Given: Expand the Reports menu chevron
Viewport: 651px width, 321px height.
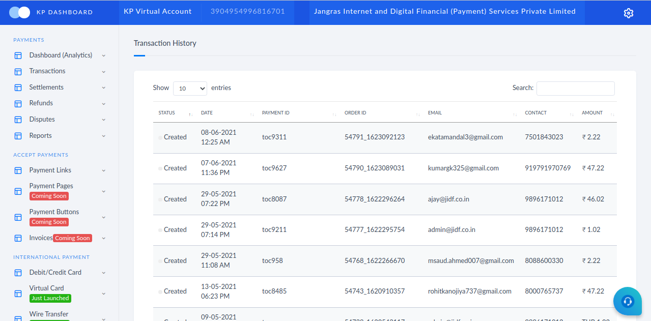Looking at the screenshot, I should pyautogui.click(x=104, y=136).
